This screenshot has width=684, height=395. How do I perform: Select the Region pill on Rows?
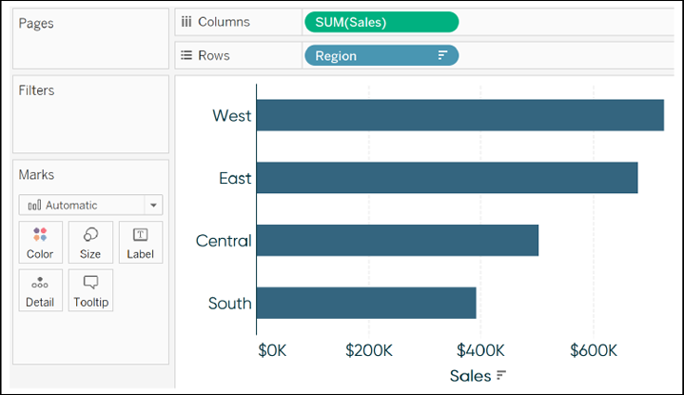pos(381,55)
